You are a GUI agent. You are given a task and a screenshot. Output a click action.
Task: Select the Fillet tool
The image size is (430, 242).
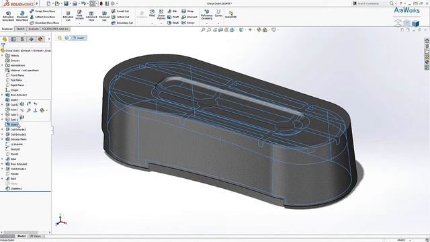click(x=152, y=13)
